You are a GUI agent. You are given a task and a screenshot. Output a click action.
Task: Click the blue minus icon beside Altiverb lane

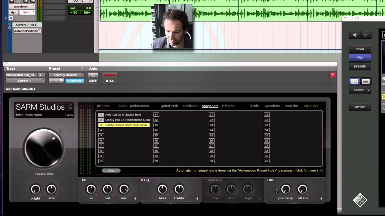point(10,24)
